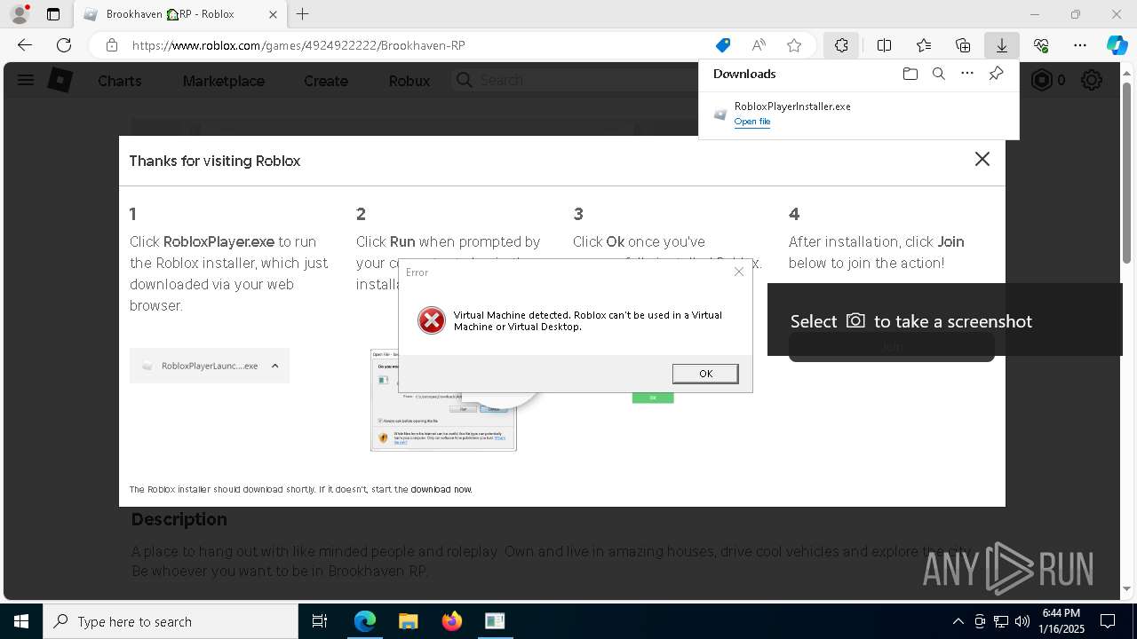Add page to favorites star icon

(794, 45)
